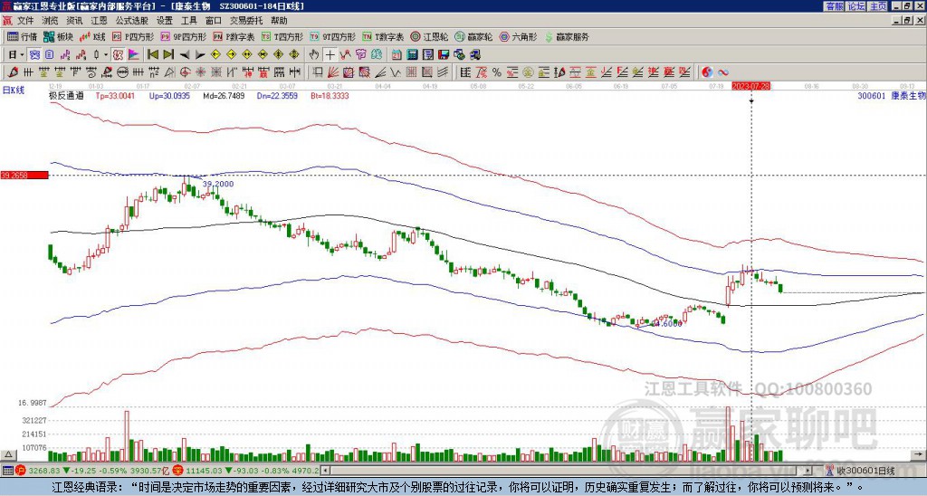Open the P四方形 tool
Image resolution: width=927 pixels, height=496 pixels.
[x=134, y=36]
